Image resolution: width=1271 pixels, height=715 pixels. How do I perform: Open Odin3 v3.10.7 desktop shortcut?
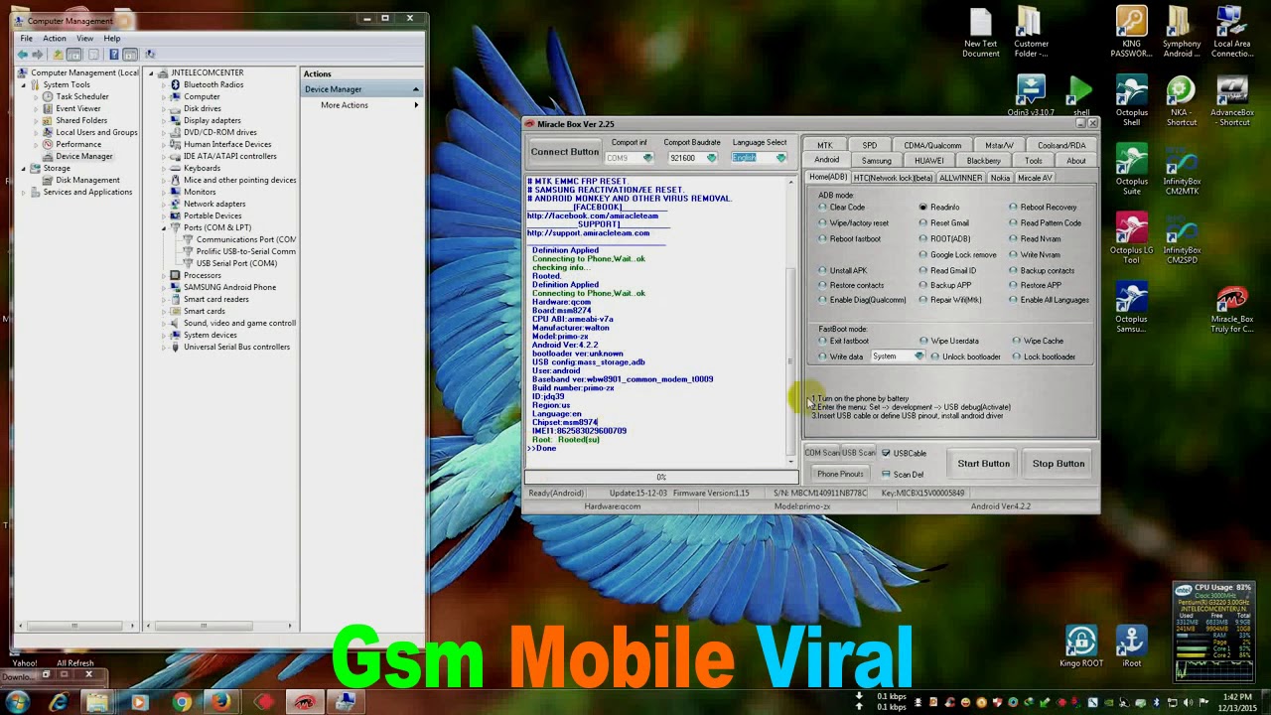[1031, 94]
